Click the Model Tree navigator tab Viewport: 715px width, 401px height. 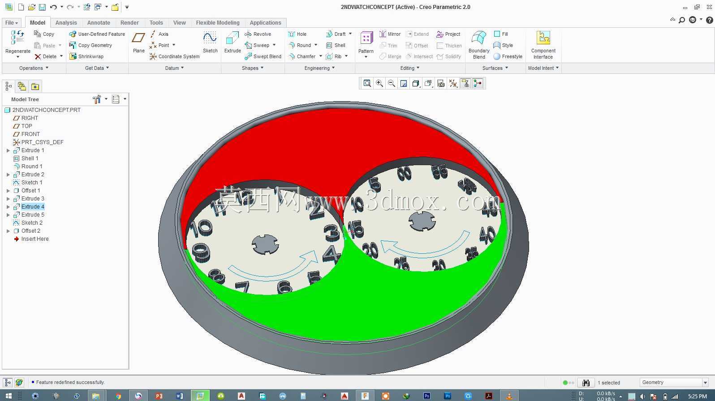point(9,86)
